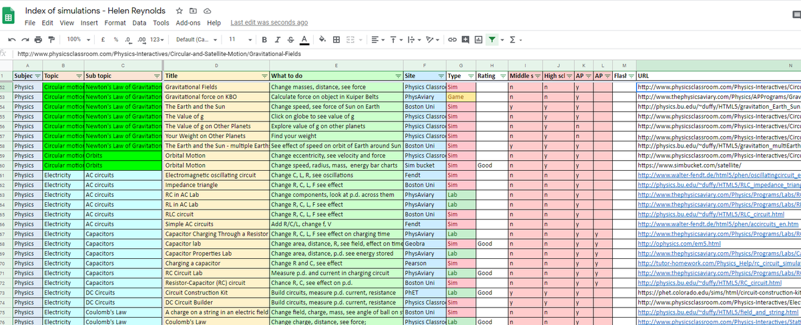Screen dimensions: 801x325
Task: Format as percent
Action: click(116, 39)
